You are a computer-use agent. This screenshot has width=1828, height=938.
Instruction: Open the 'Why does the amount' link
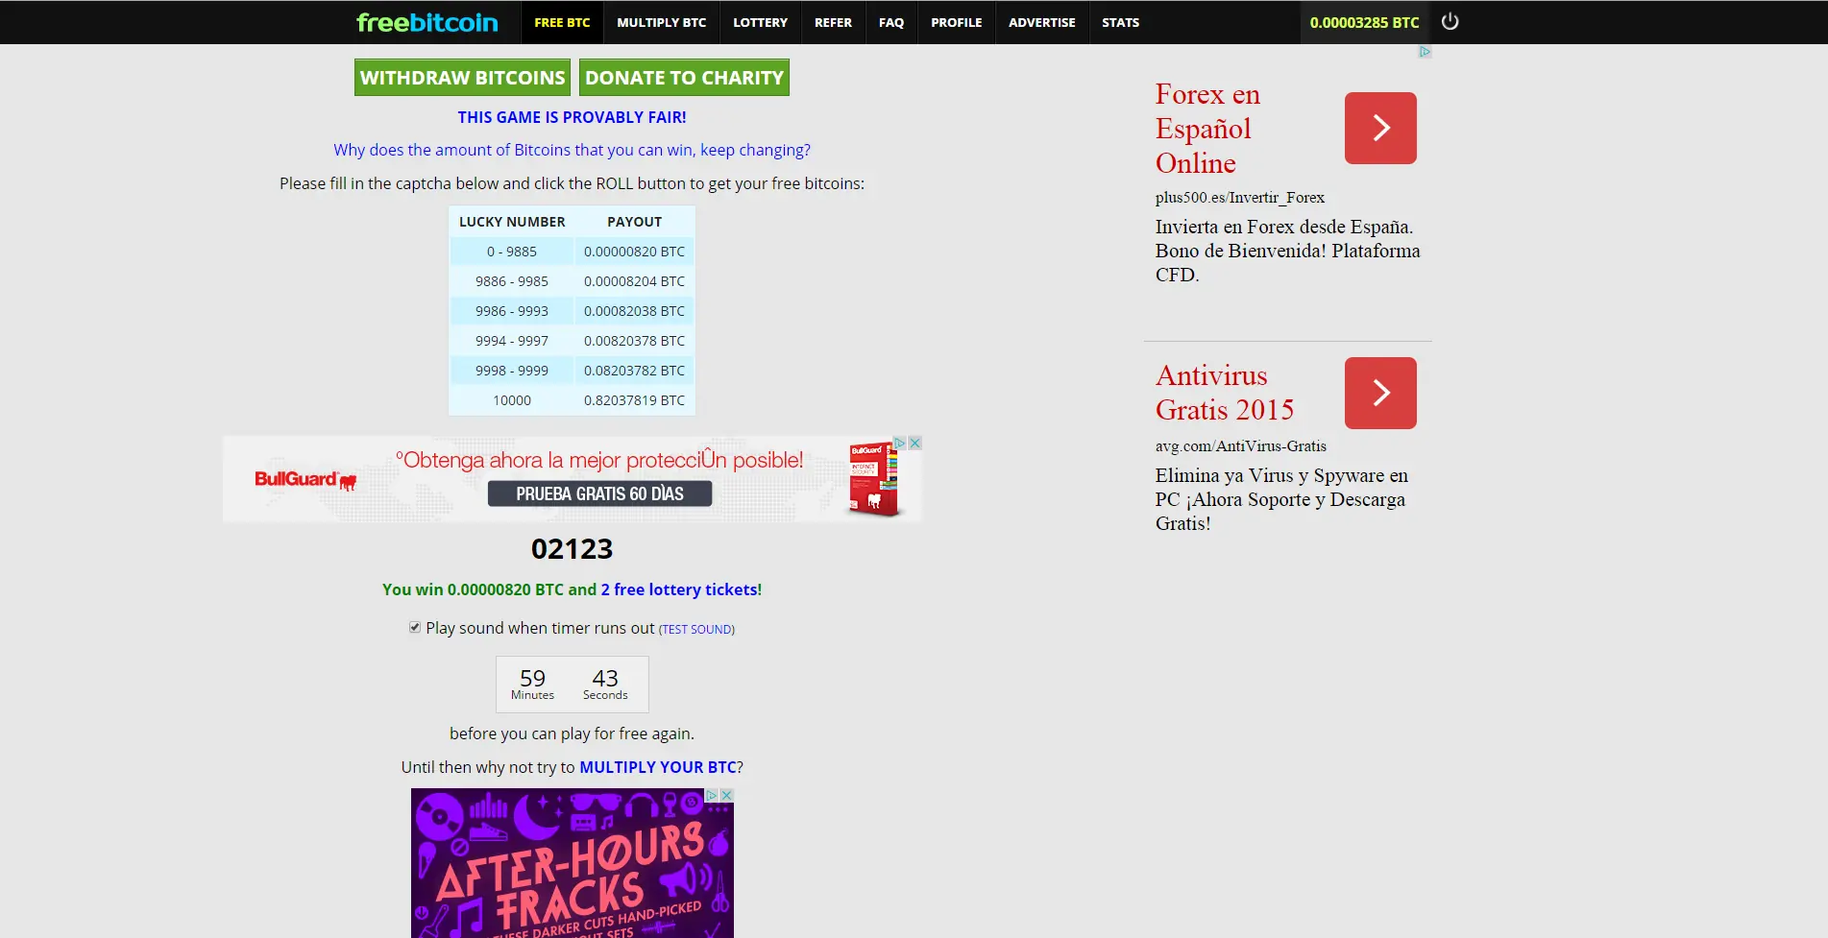pyautogui.click(x=572, y=150)
